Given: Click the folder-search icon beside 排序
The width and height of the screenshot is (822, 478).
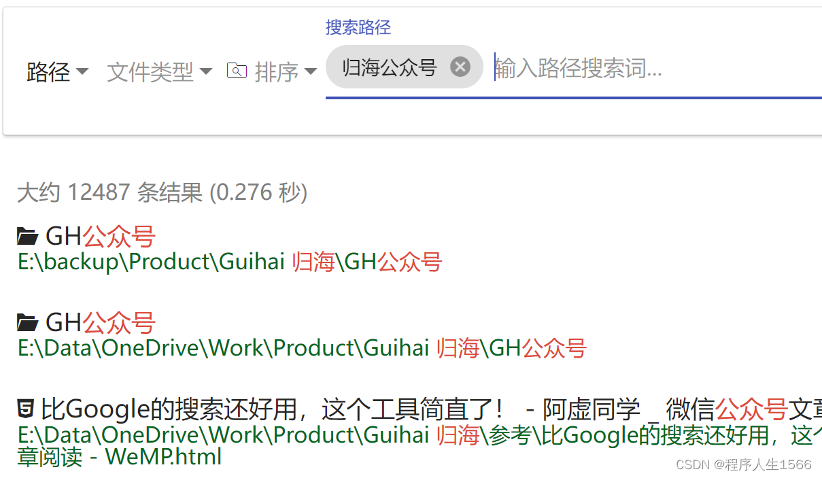Looking at the screenshot, I should coord(237,70).
